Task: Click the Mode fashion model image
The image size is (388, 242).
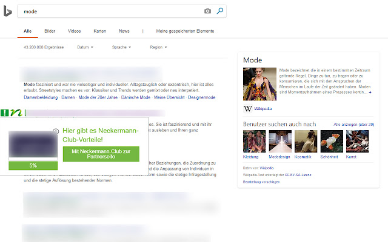Action: [x=259, y=84]
